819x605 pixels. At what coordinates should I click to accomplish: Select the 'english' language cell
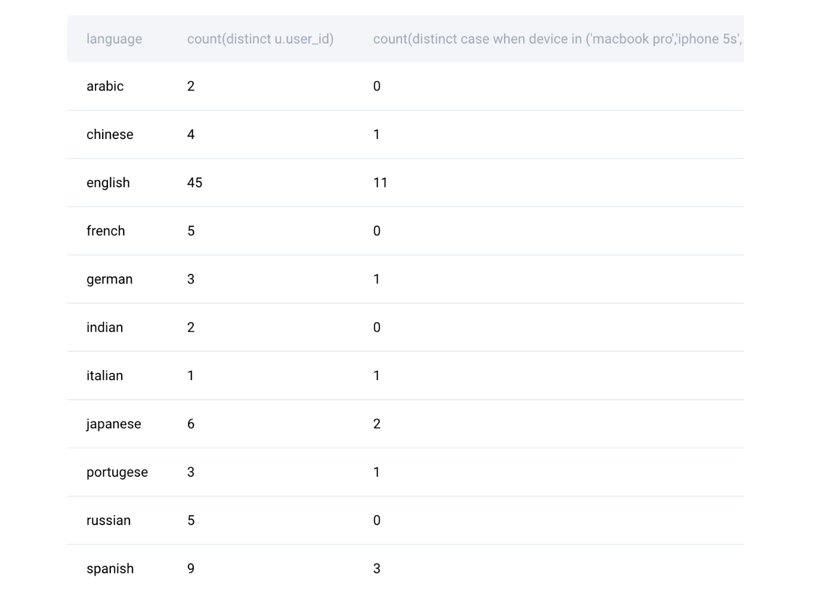(x=108, y=183)
